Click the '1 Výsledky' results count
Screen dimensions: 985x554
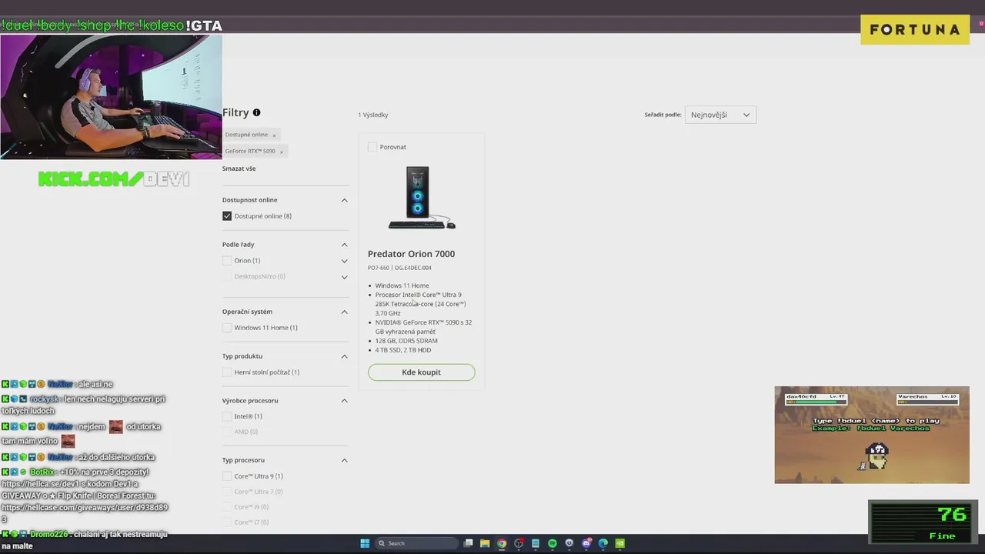pyautogui.click(x=373, y=115)
